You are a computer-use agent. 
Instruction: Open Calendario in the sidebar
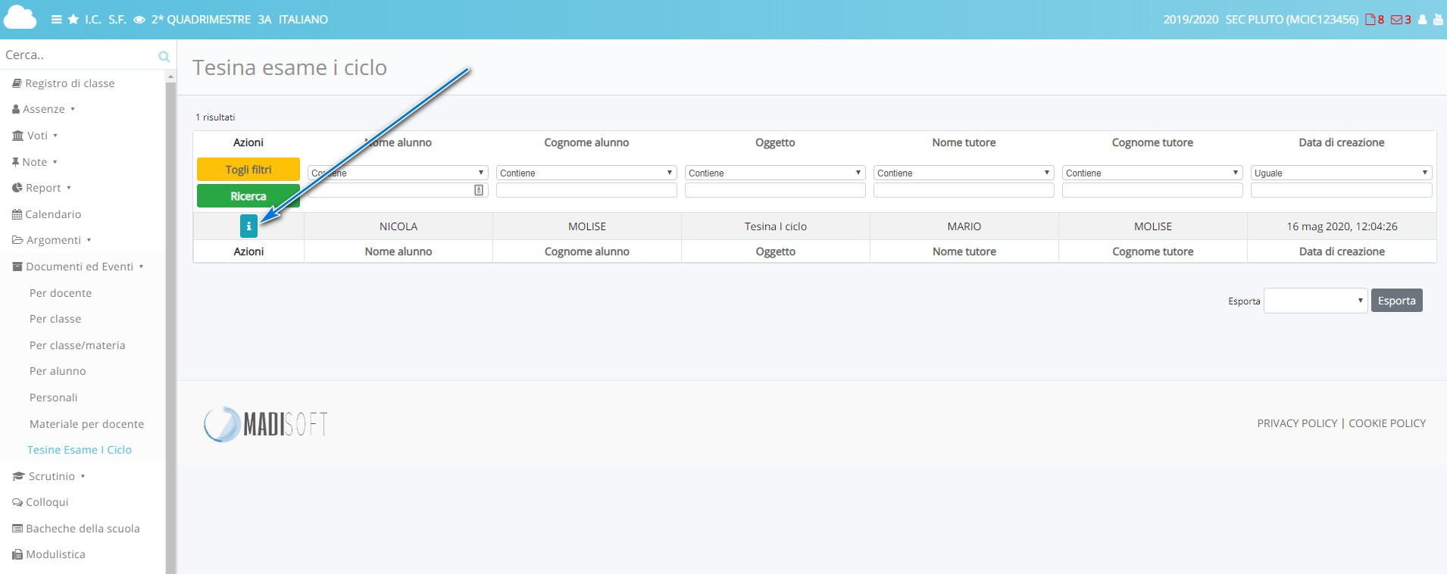[x=47, y=214]
